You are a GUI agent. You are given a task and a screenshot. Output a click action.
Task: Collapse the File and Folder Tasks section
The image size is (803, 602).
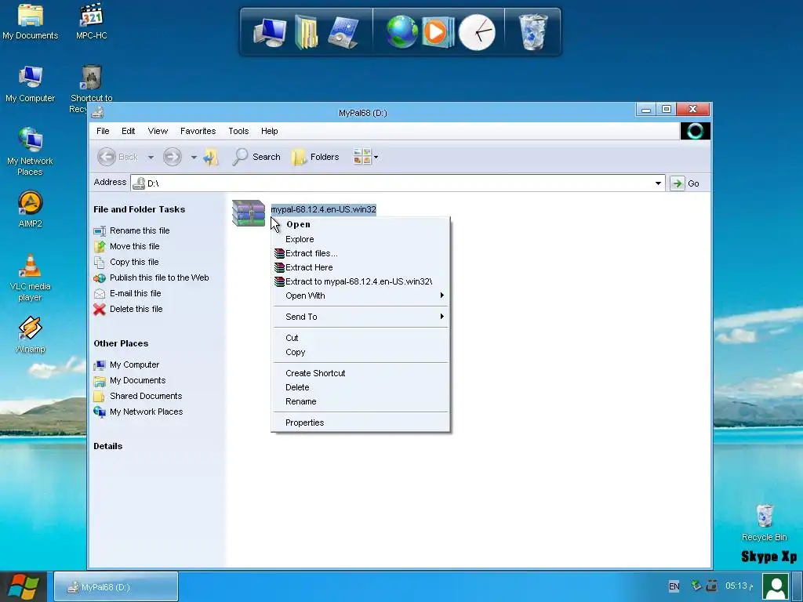tap(140, 209)
